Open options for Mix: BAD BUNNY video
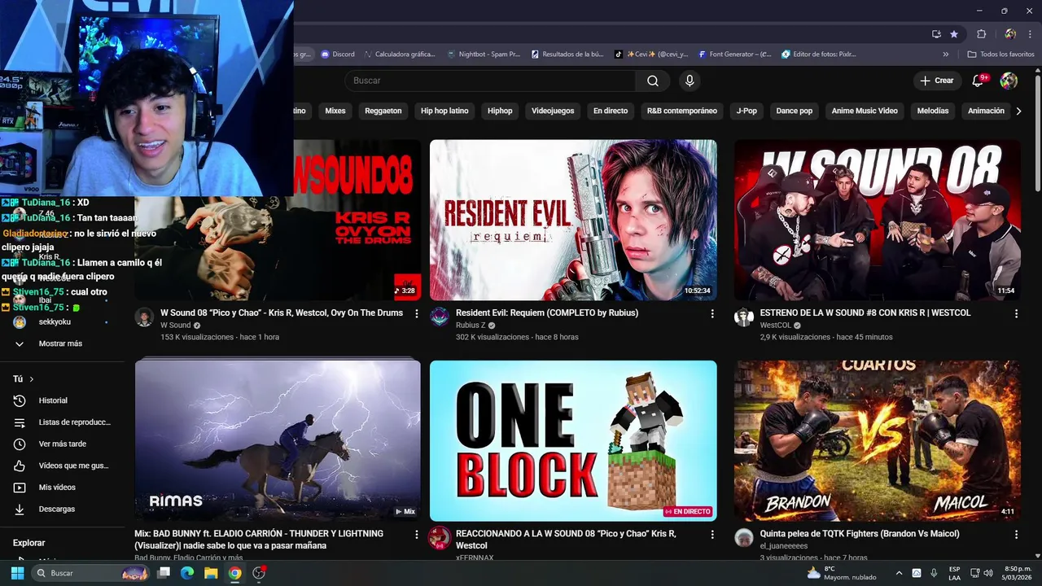Image resolution: width=1042 pixels, height=586 pixels. click(417, 535)
